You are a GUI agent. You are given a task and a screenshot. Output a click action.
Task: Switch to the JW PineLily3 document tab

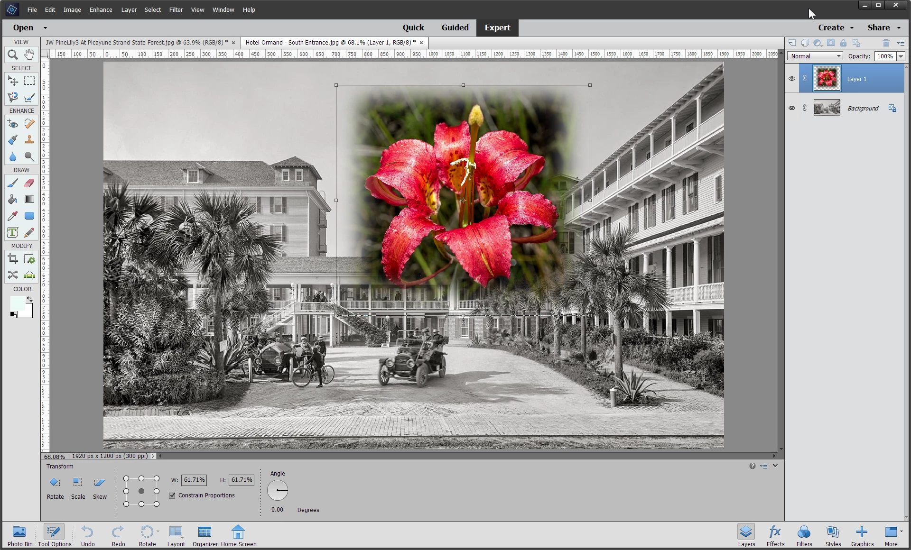coord(136,42)
